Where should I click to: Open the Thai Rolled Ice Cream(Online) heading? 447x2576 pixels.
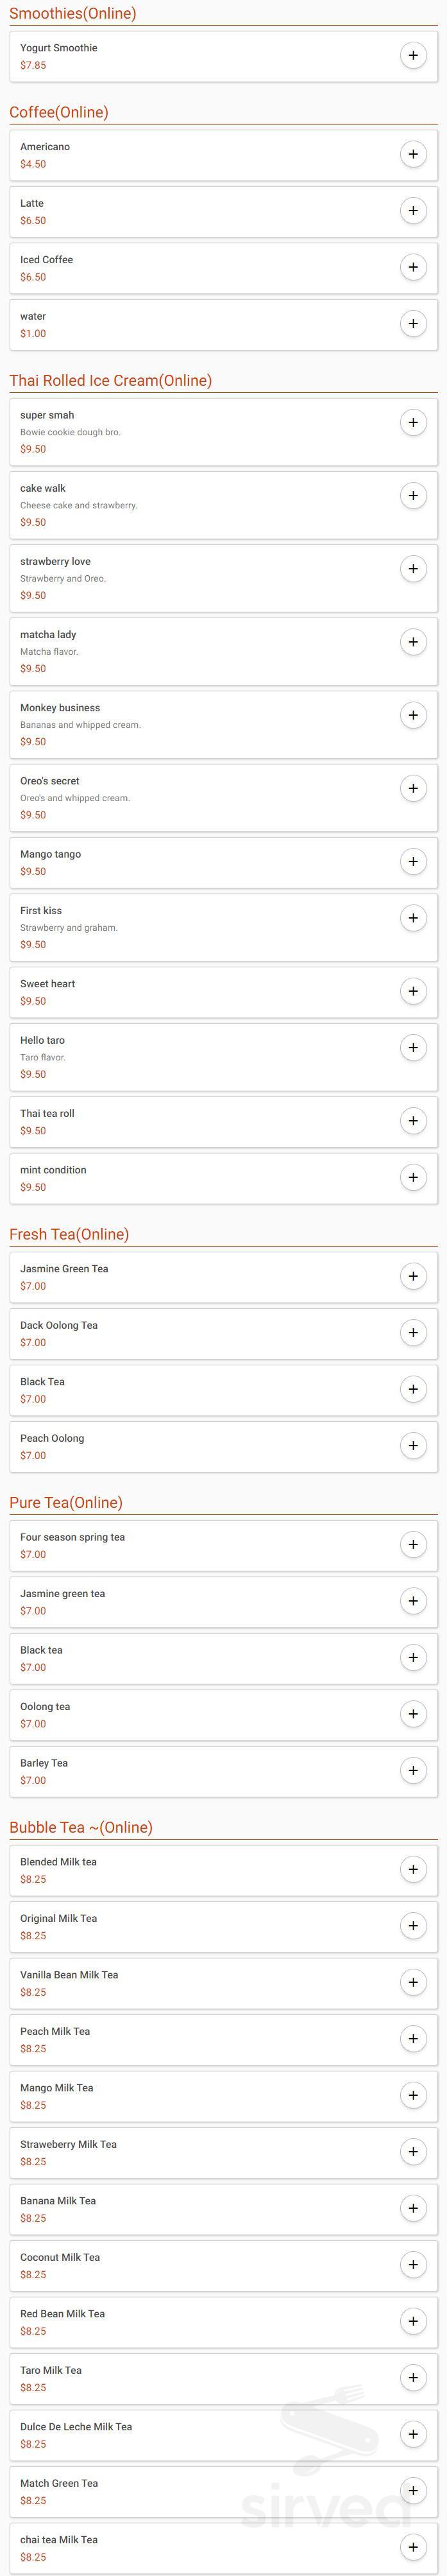coord(110,380)
